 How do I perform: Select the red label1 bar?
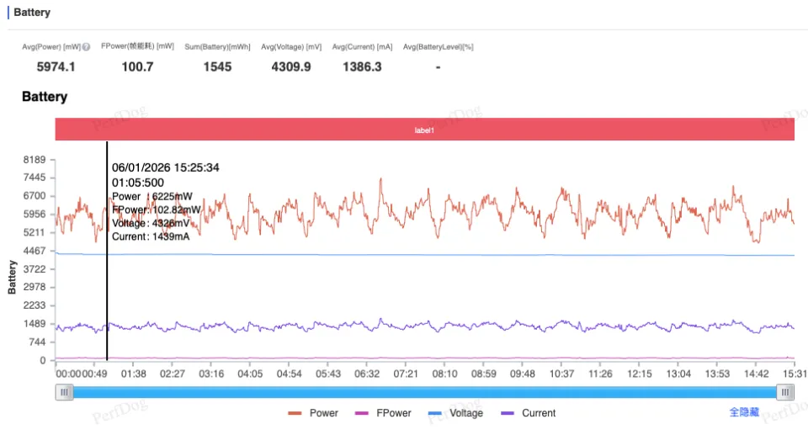coord(425,130)
